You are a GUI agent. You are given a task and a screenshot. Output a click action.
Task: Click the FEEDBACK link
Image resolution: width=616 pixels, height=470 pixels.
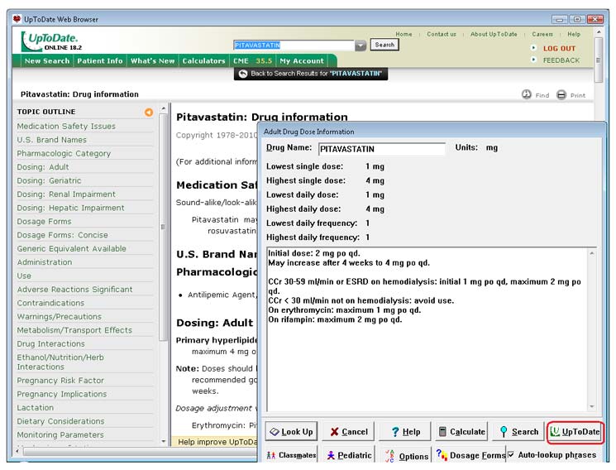click(561, 60)
